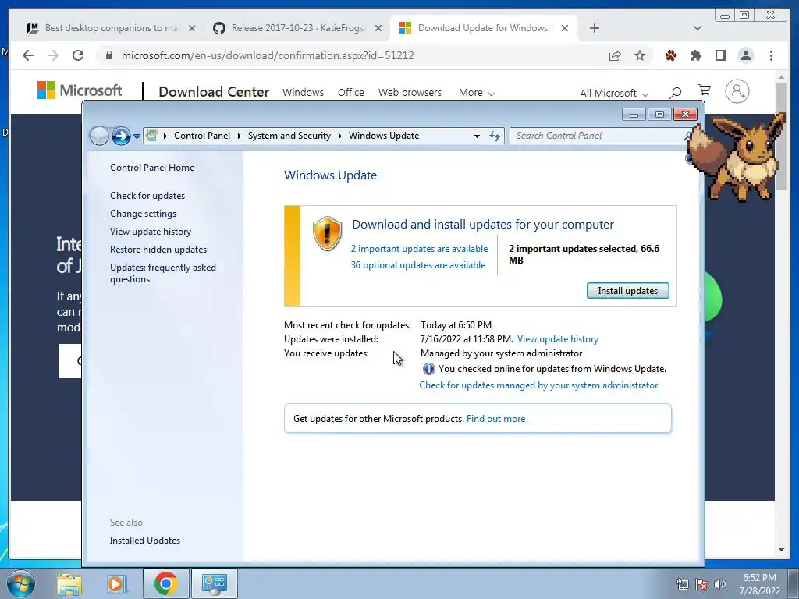Screen dimensions: 799x599
Task: Switch to Chrome in the taskbar
Action: pyautogui.click(x=165, y=583)
